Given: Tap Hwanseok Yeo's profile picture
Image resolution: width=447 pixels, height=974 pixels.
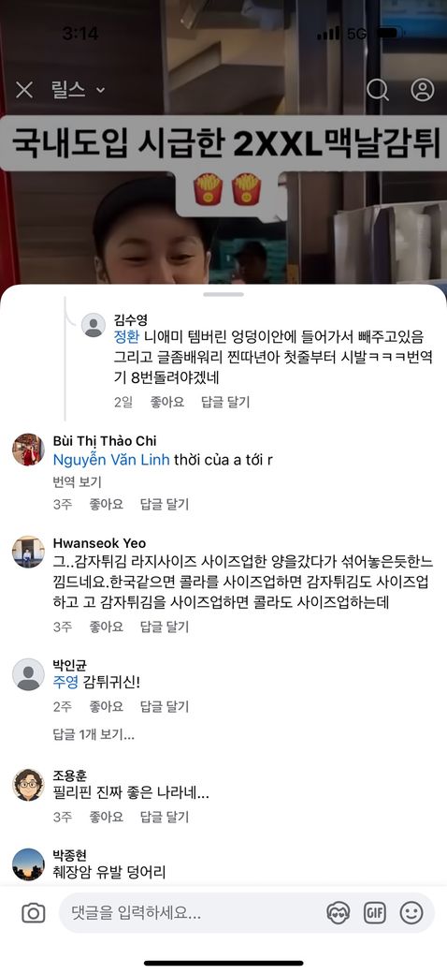Looking at the screenshot, I should click(28, 552).
